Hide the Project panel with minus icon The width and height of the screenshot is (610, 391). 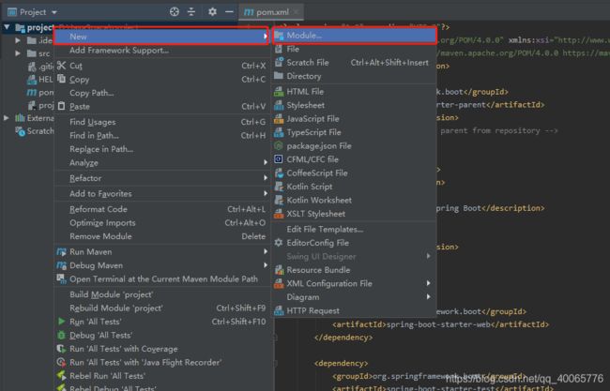pyautogui.click(x=229, y=11)
